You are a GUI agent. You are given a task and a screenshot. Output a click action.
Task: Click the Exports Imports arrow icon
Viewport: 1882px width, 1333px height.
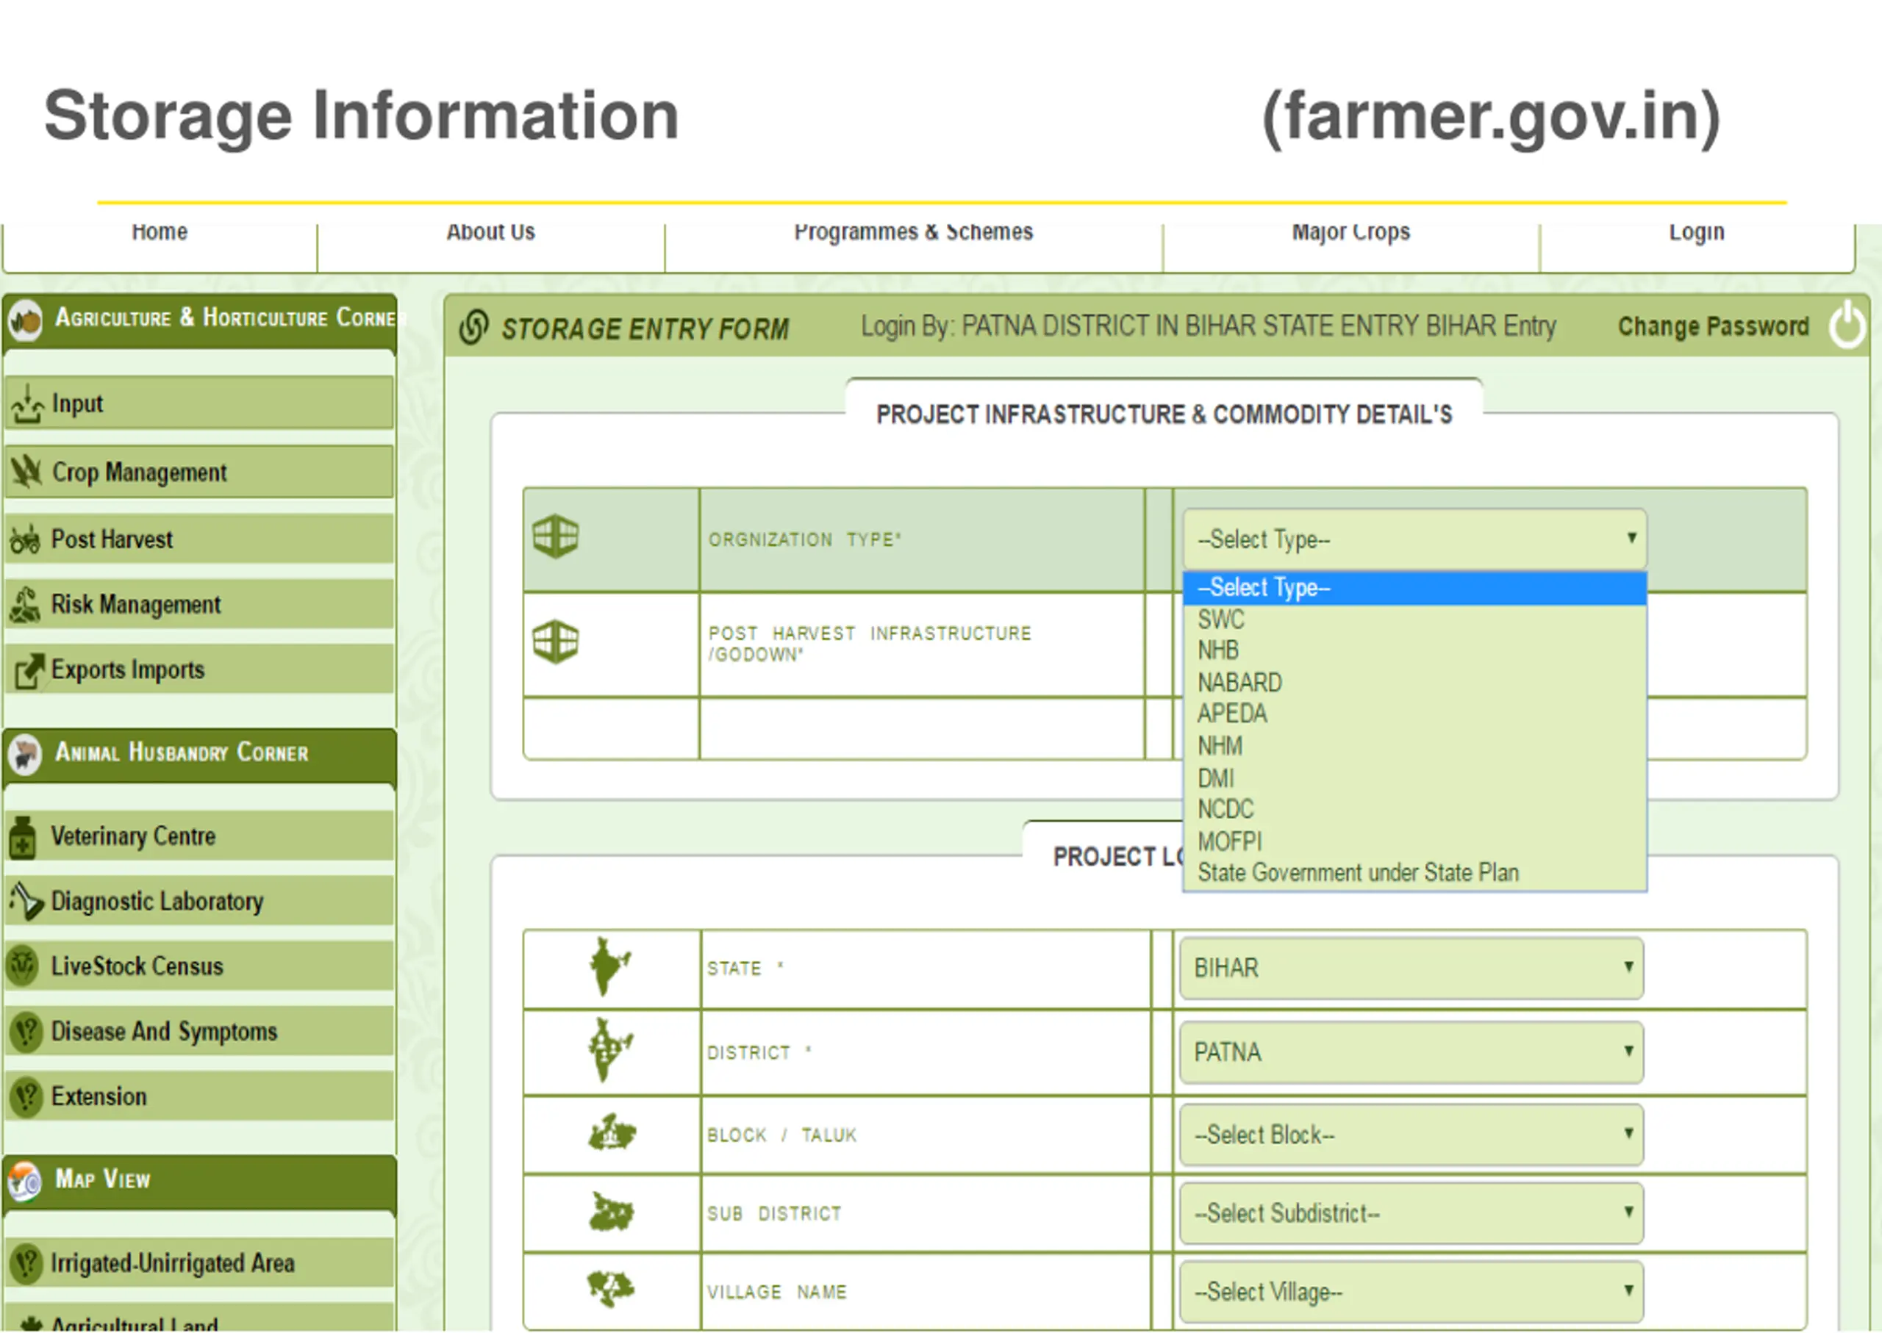29,671
